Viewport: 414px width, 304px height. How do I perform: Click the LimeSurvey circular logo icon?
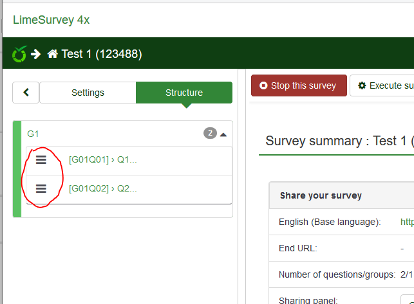click(19, 54)
